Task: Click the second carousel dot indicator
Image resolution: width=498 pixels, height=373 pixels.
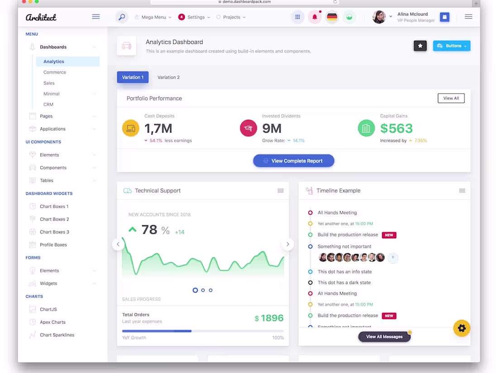Action: point(202,290)
